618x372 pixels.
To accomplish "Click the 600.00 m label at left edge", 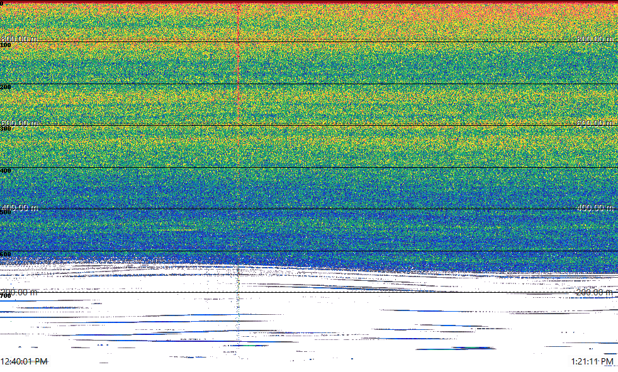I will point(20,123).
